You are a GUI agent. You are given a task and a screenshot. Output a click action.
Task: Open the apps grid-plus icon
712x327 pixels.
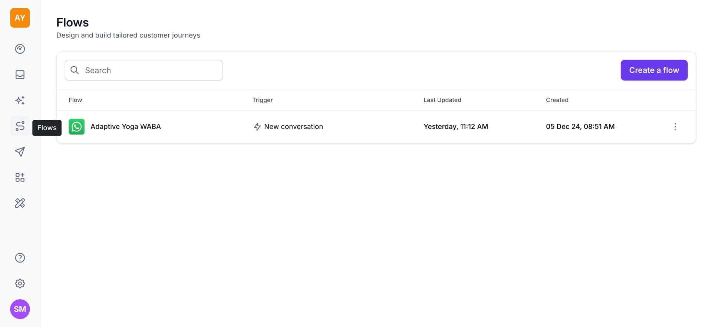click(x=20, y=177)
